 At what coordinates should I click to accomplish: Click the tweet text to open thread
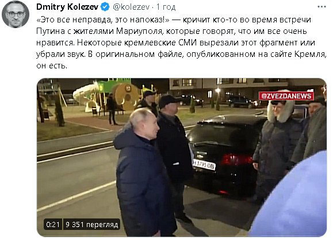[x=181, y=43]
